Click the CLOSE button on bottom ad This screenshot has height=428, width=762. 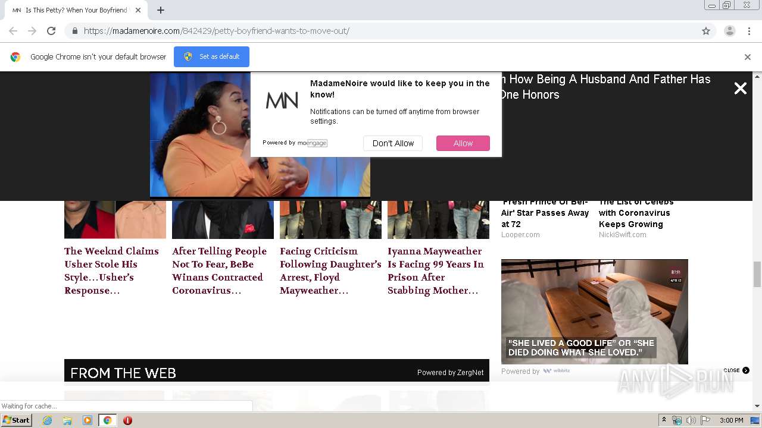point(736,370)
